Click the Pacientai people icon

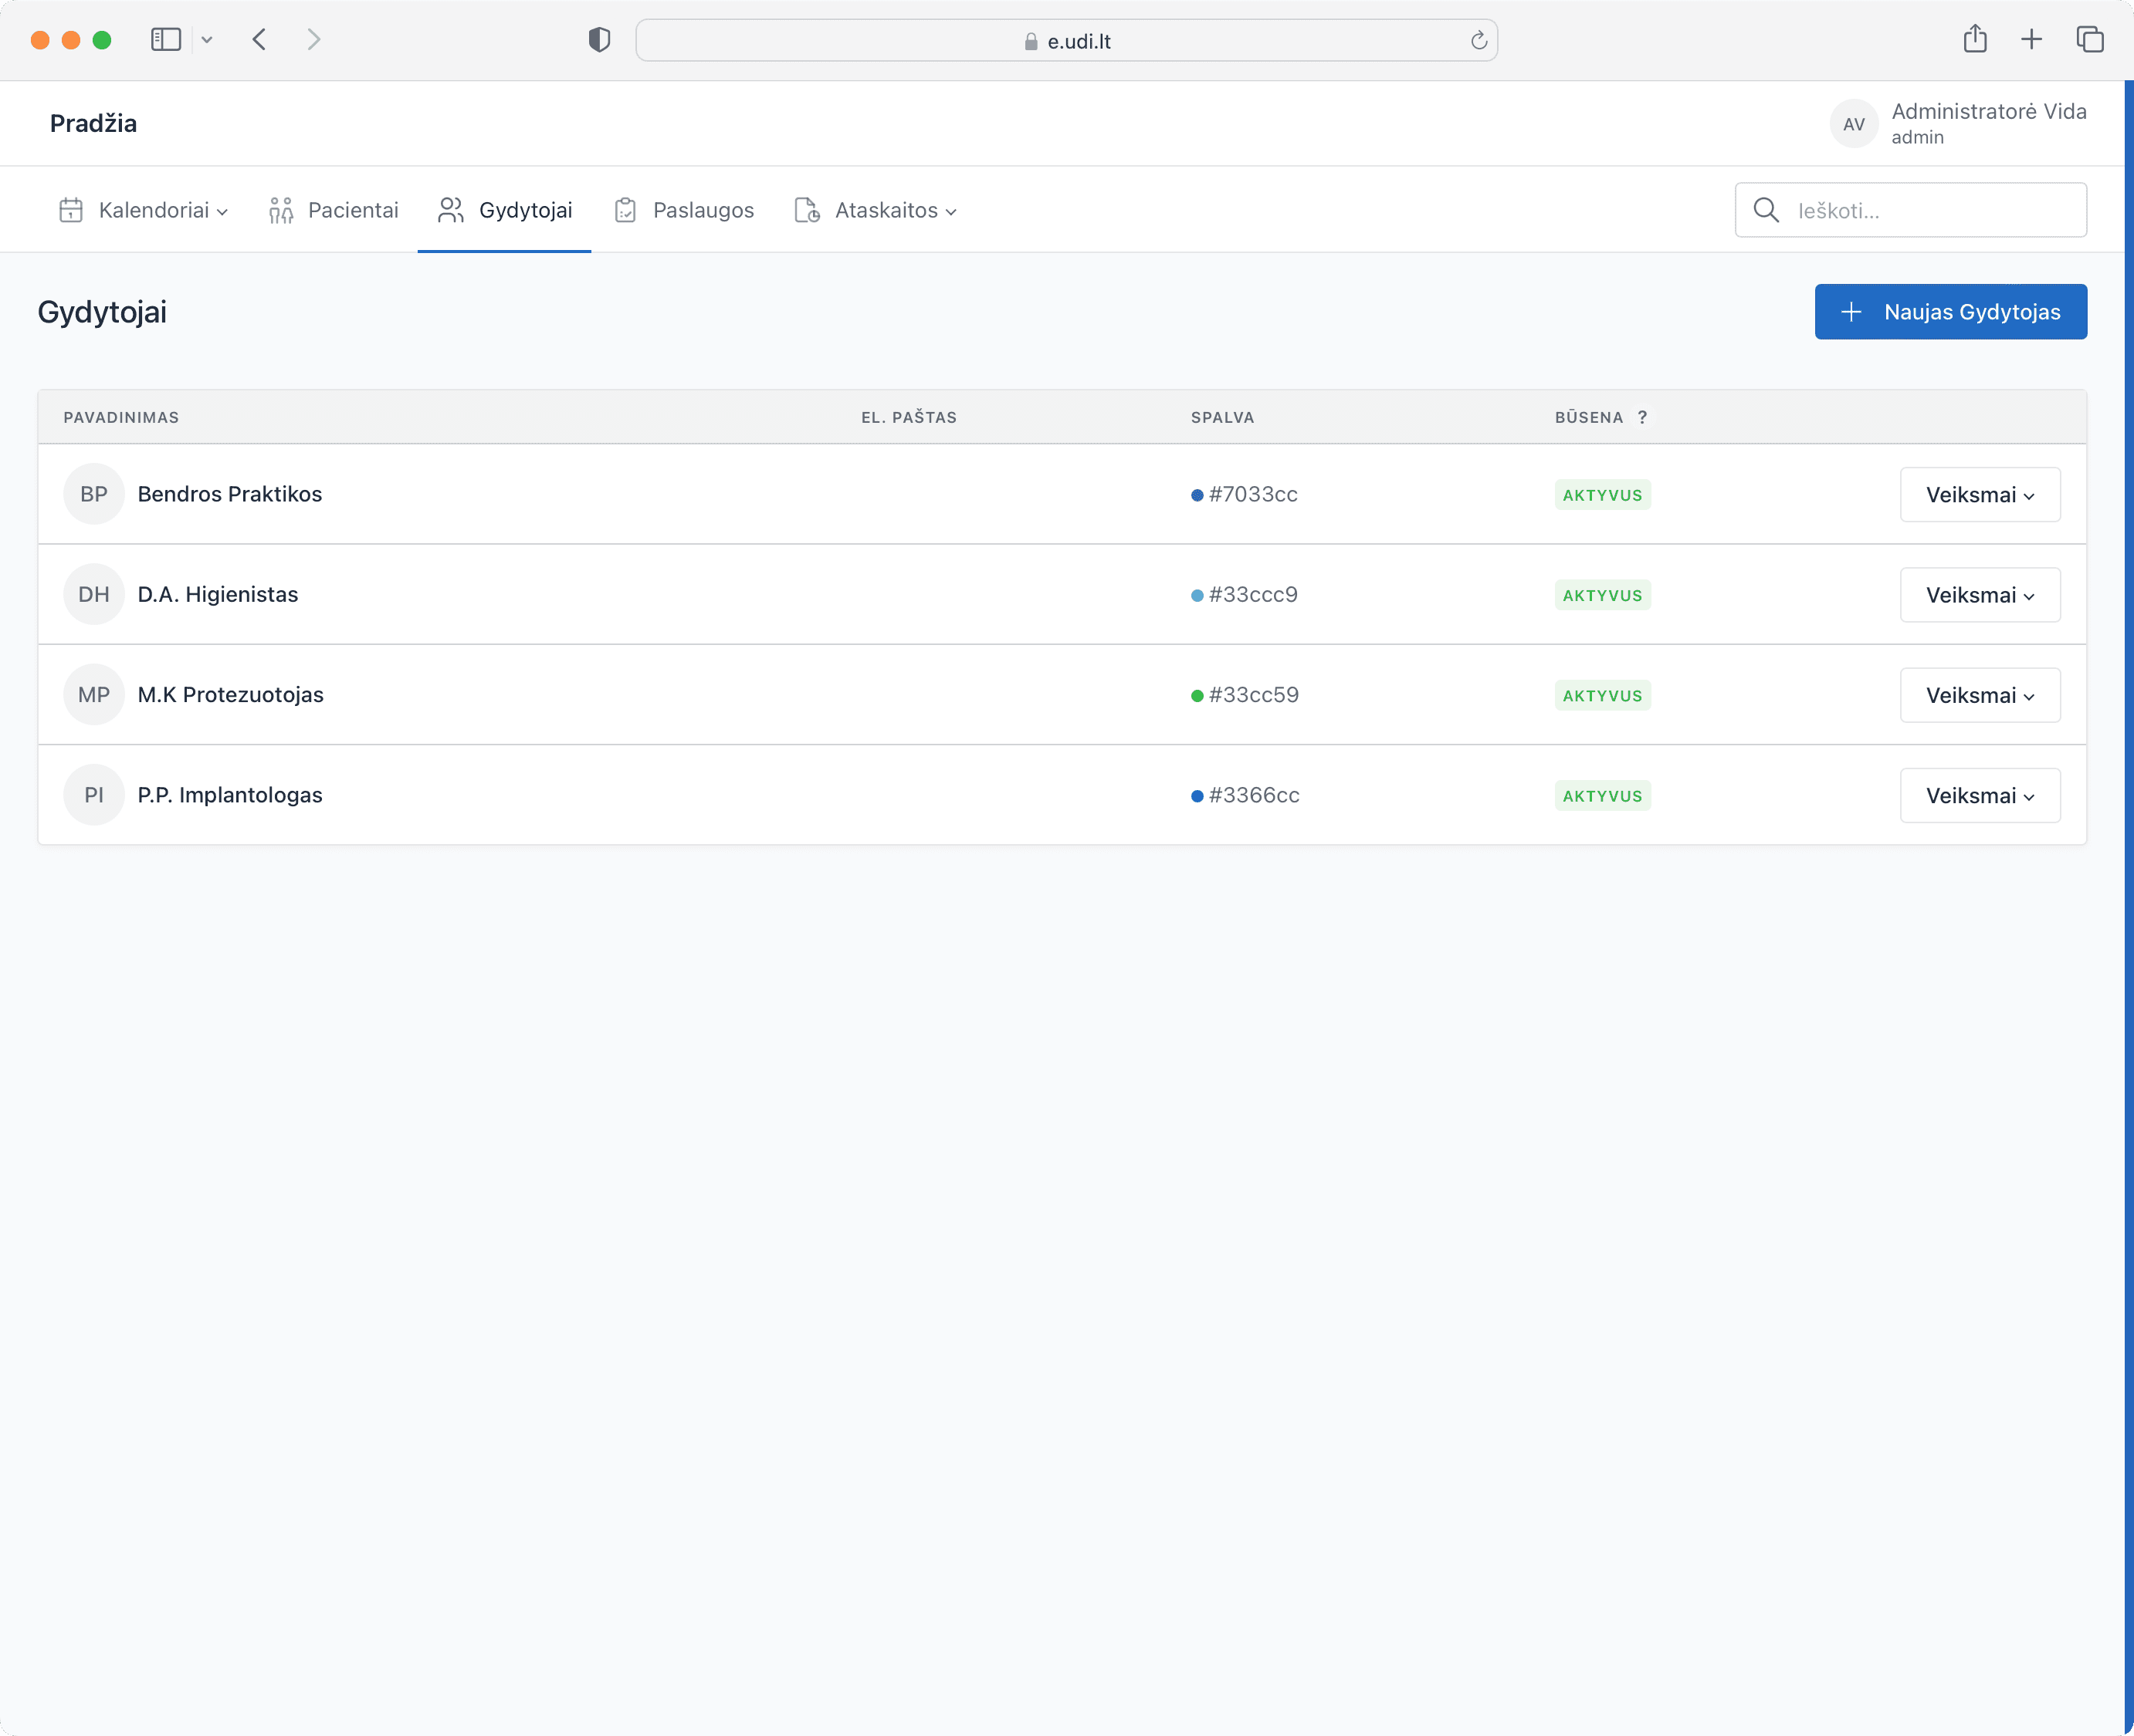click(x=281, y=210)
